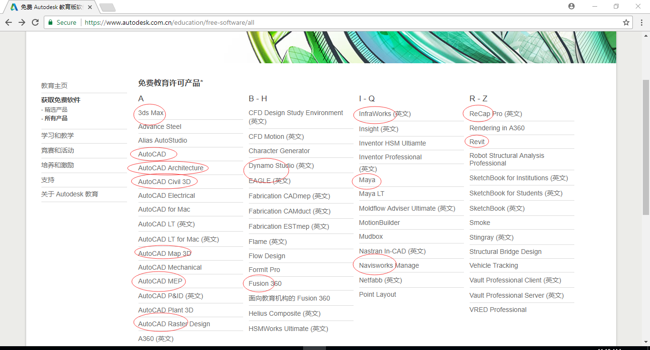Click the address bar URL

tap(169, 22)
